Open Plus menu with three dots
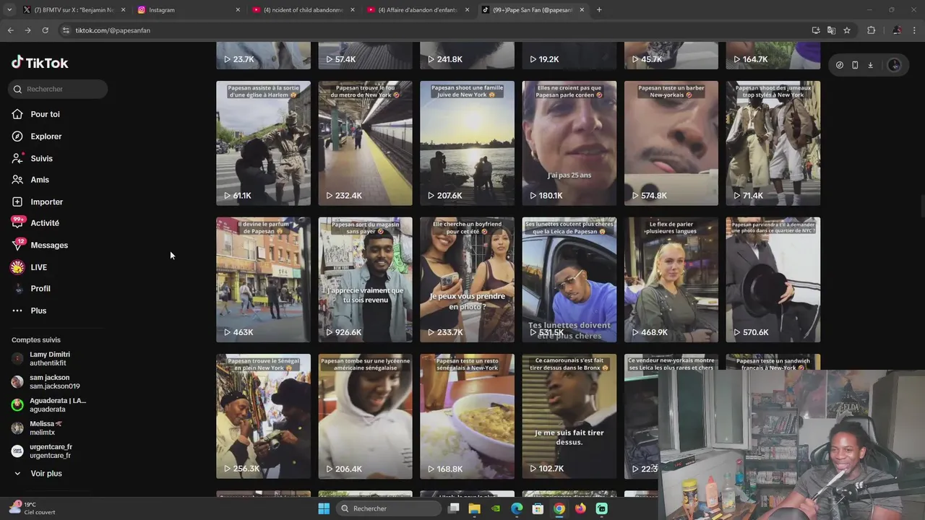 click(x=38, y=311)
